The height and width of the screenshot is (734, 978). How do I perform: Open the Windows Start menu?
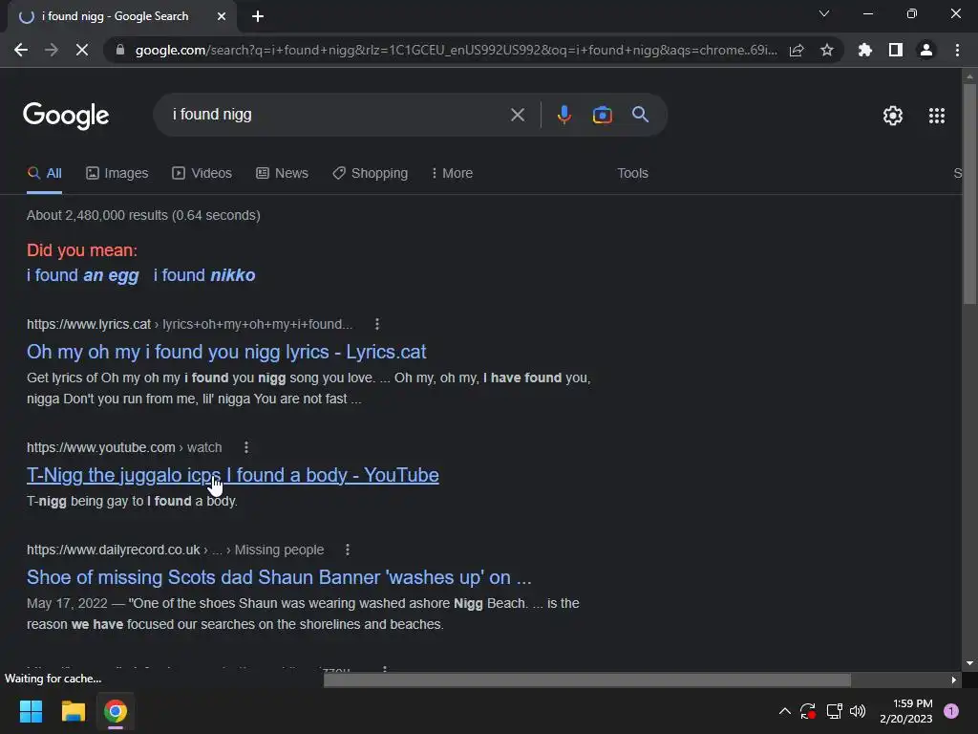pos(31,711)
